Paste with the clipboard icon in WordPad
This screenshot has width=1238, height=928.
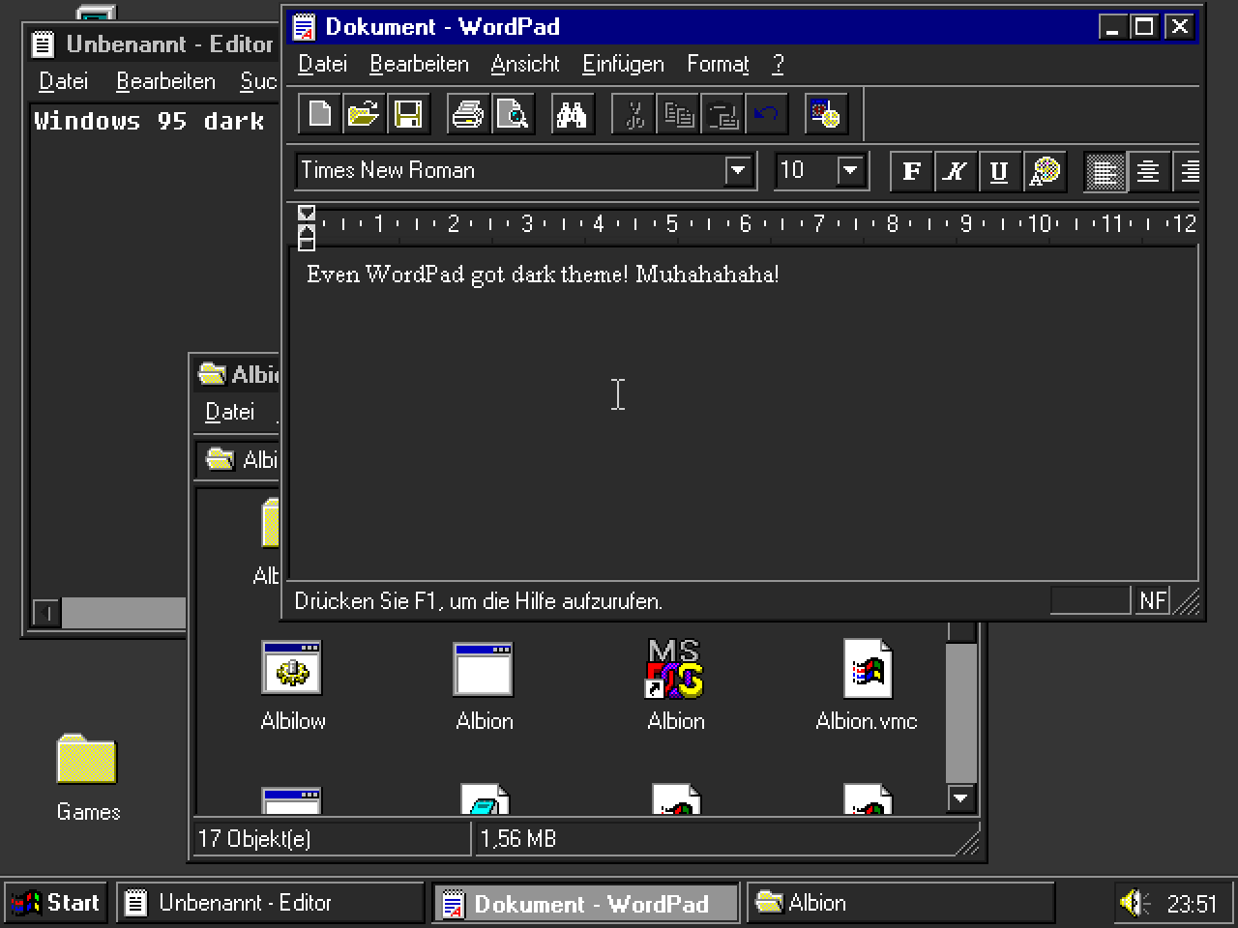(722, 114)
